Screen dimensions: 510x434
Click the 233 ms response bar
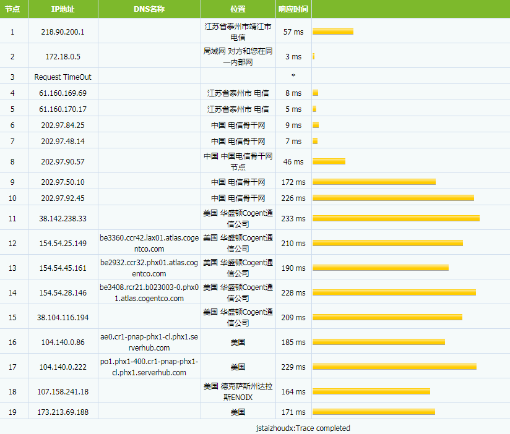pos(396,218)
